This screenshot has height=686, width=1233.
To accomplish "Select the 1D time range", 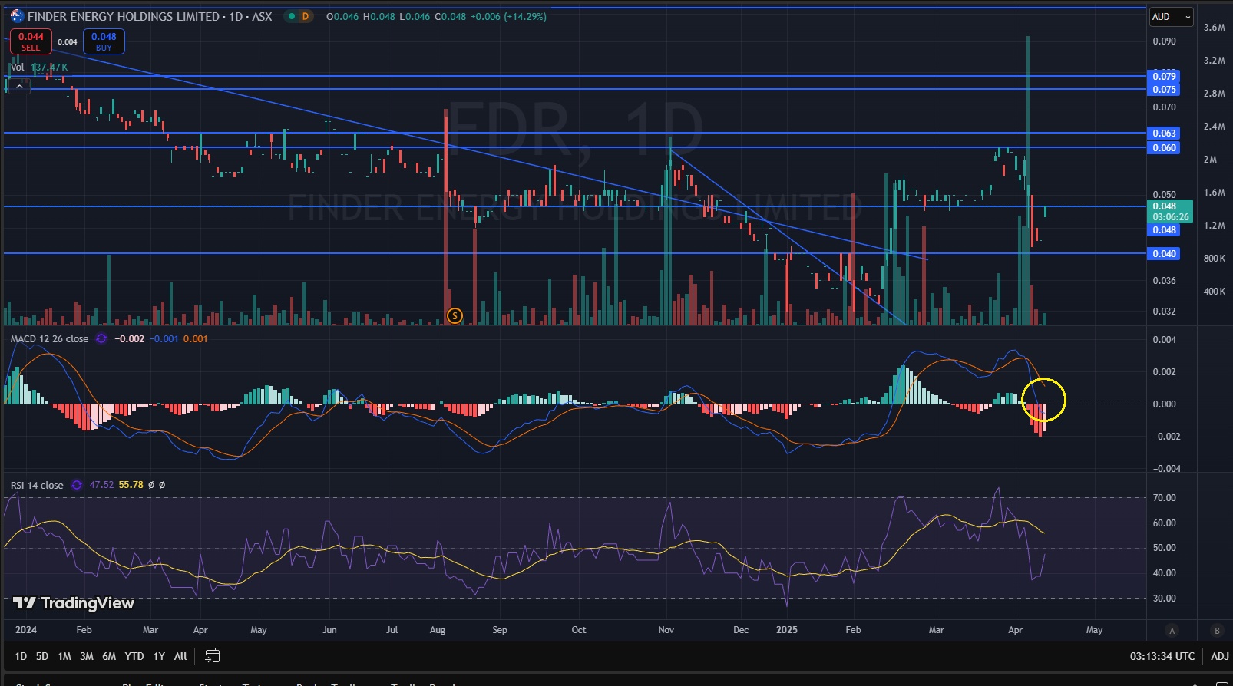I will coord(21,656).
